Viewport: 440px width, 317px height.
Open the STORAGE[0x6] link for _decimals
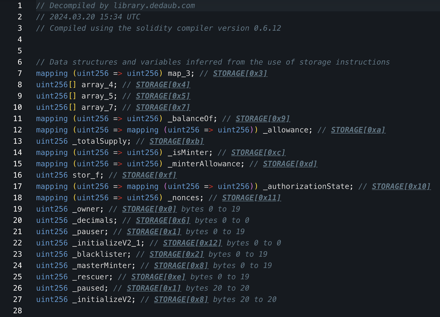point(163,220)
